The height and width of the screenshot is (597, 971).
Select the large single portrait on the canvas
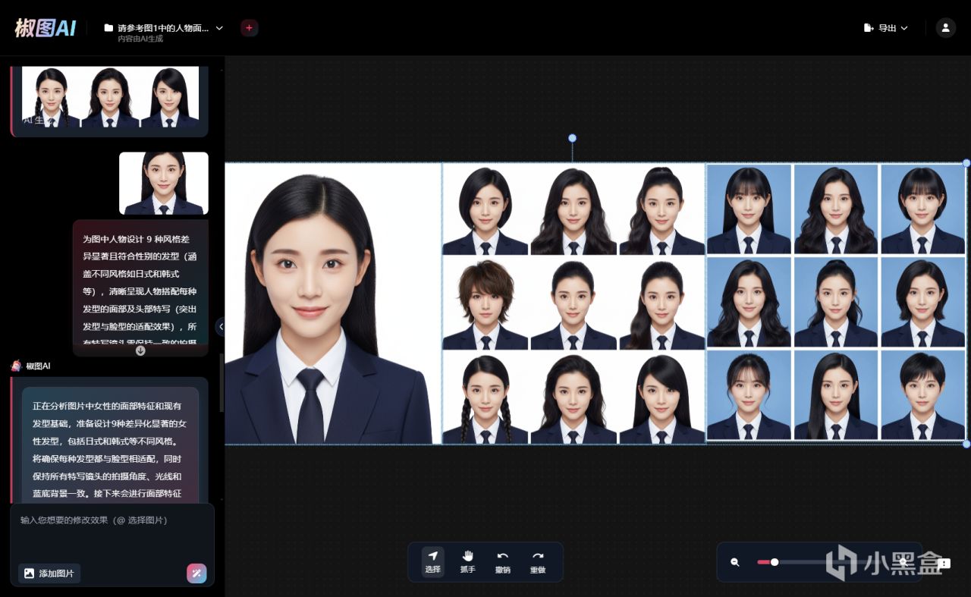333,303
